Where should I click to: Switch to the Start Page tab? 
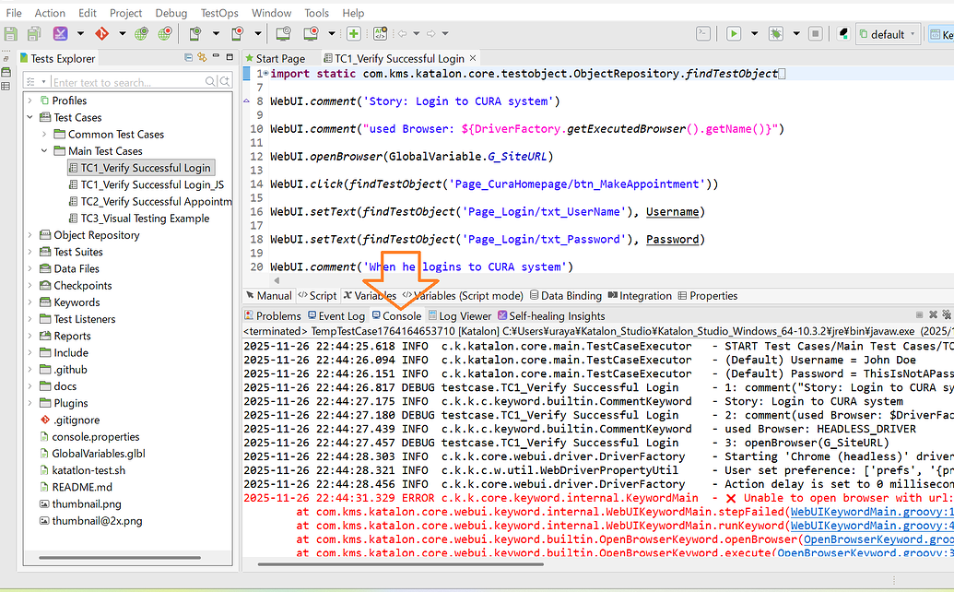click(x=283, y=55)
